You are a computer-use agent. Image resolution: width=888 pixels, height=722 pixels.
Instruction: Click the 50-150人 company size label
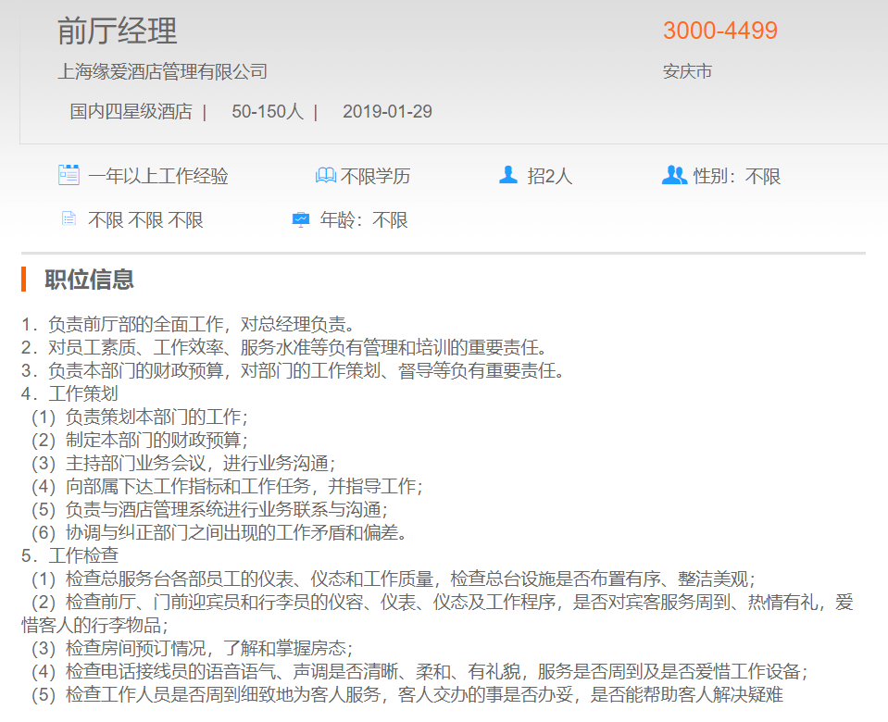[x=267, y=112]
